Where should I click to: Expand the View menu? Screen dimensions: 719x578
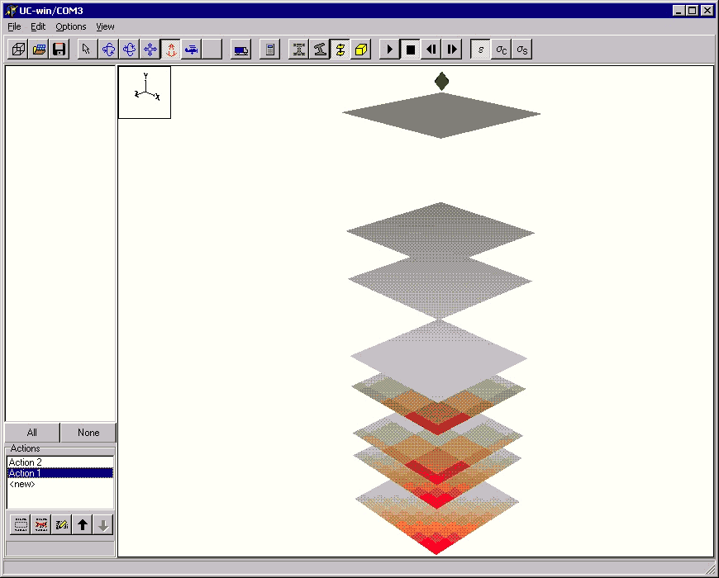(105, 26)
